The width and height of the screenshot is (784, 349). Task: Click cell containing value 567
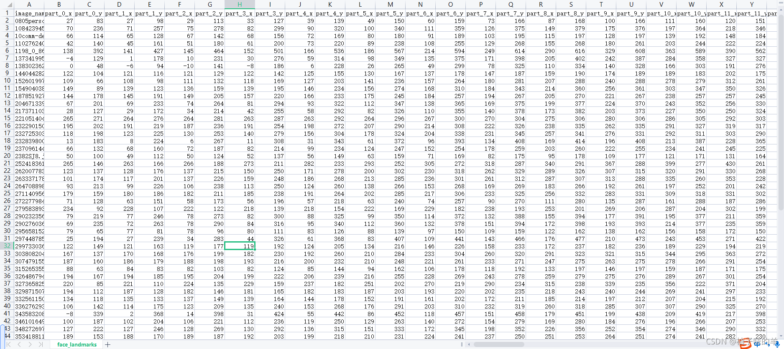click(390, 51)
